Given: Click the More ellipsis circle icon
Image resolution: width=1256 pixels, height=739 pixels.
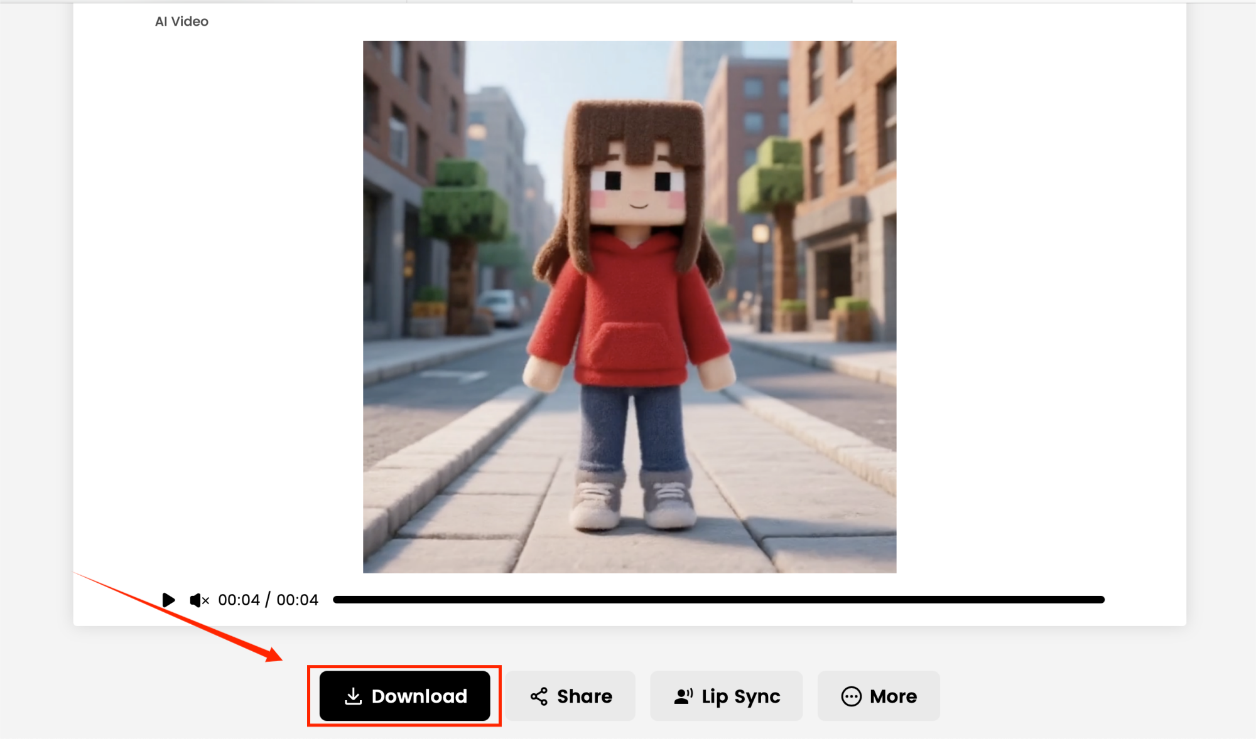Looking at the screenshot, I should (851, 696).
